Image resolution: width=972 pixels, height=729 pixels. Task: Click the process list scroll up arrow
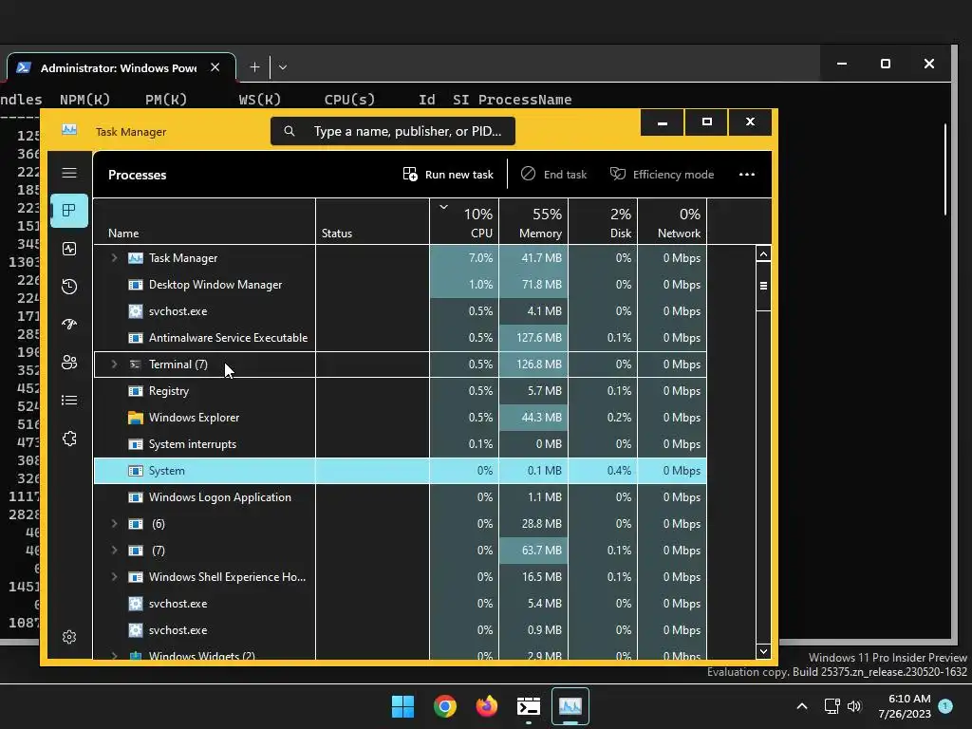[x=764, y=254]
